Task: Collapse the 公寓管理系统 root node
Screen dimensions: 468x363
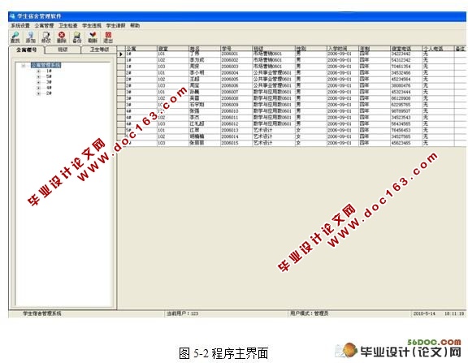Action: point(24,65)
